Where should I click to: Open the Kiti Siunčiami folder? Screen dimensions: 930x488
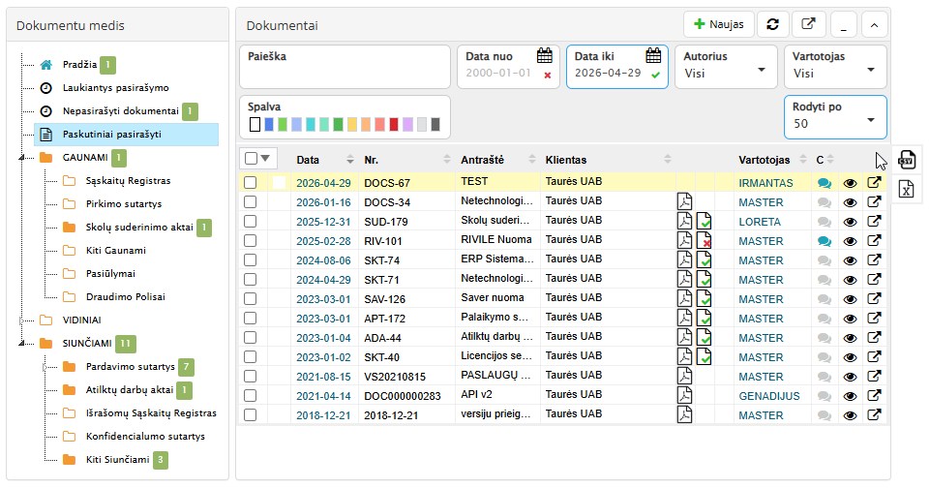117,460
